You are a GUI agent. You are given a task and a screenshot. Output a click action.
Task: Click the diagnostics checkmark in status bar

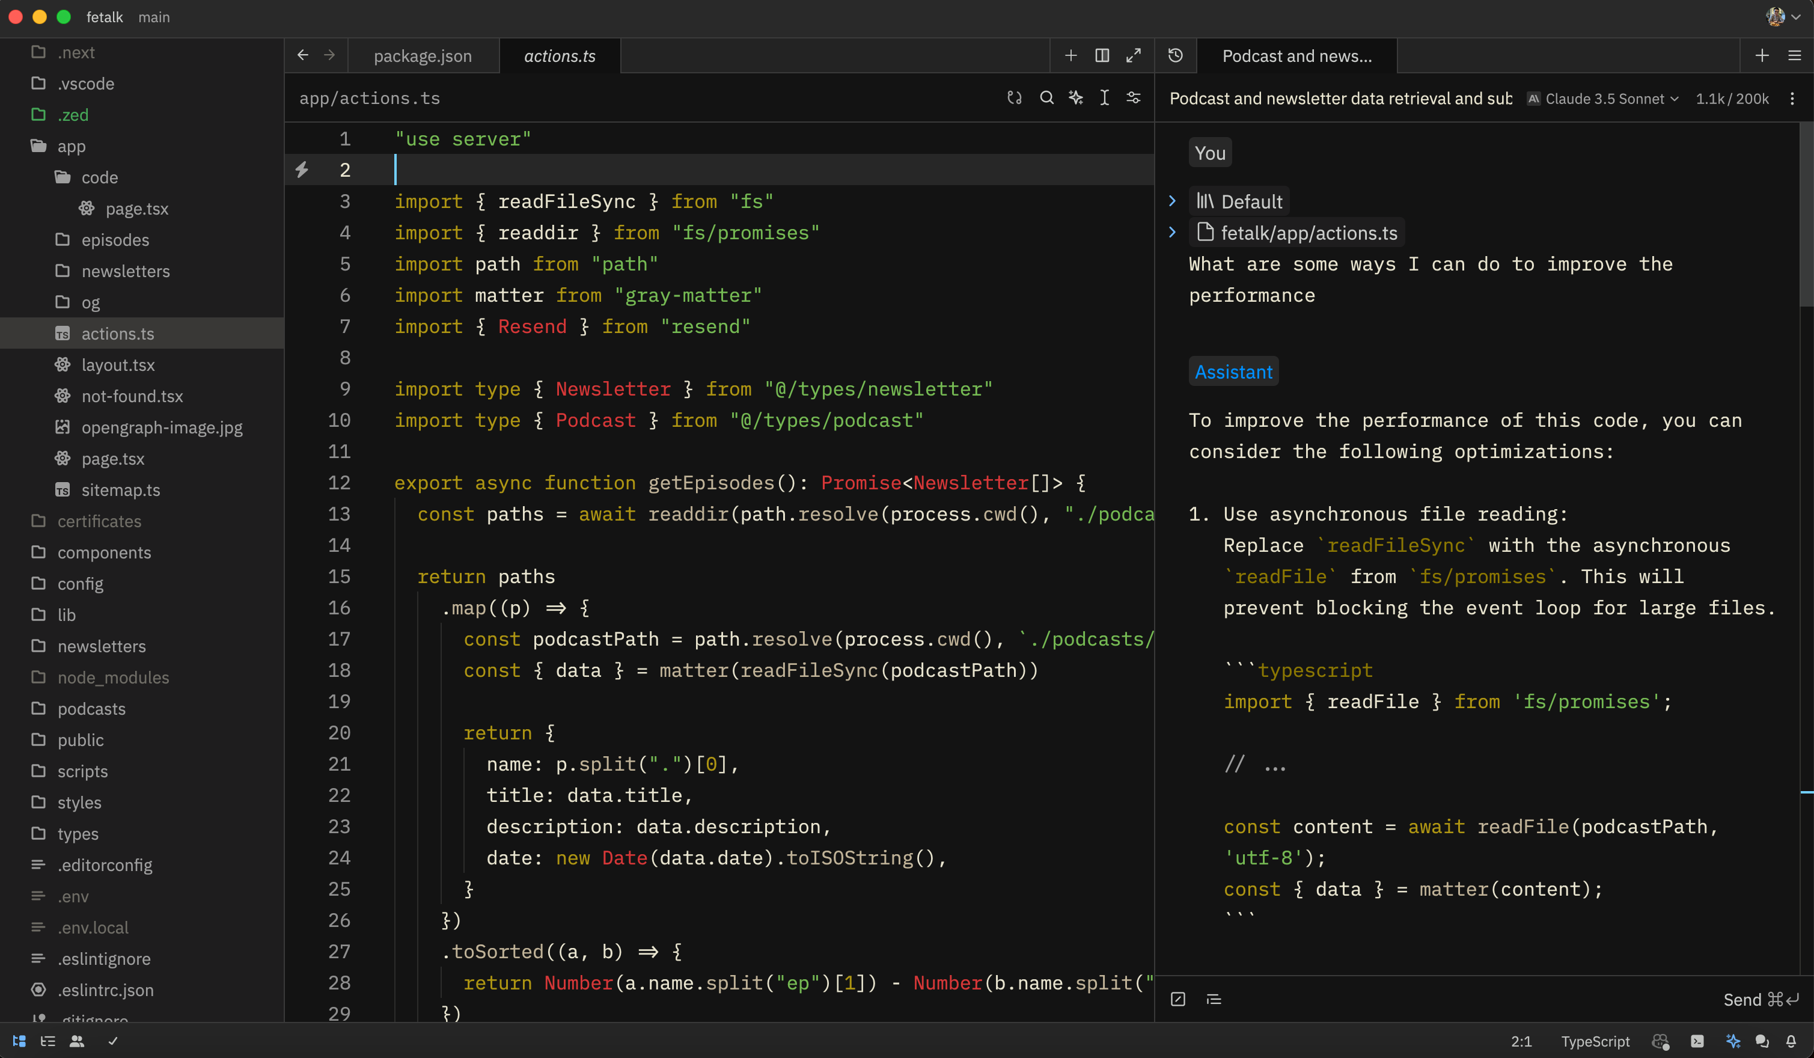click(x=113, y=1041)
